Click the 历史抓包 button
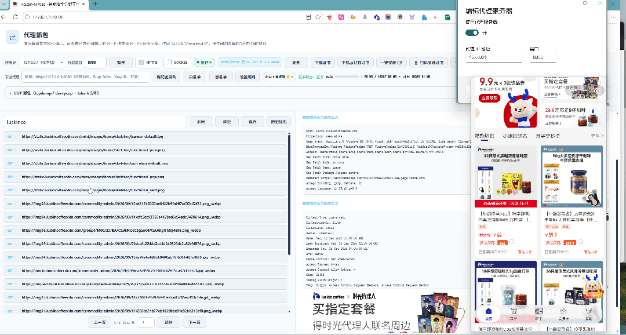Screen dimensions: 626x335 [x=279, y=122]
